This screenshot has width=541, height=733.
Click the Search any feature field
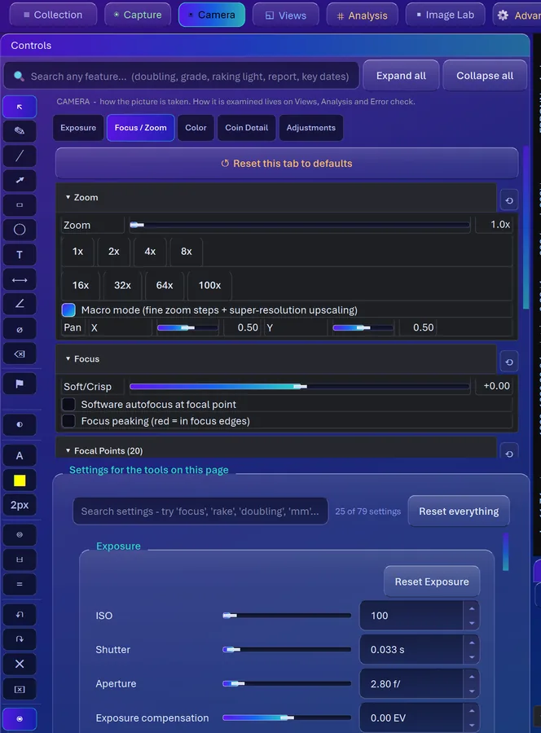pyautogui.click(x=182, y=77)
